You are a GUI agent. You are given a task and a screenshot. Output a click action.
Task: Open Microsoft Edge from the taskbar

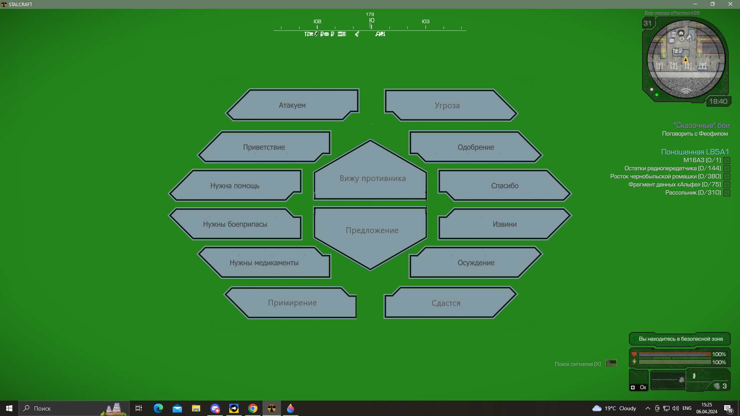tap(158, 408)
